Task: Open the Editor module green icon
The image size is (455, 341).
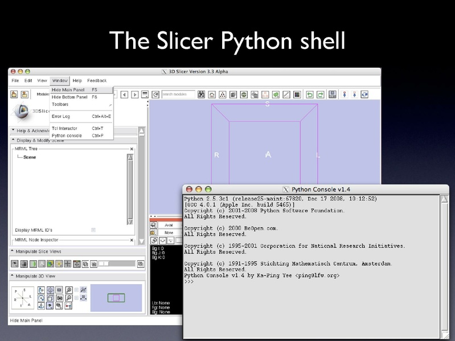Action: 276,95
